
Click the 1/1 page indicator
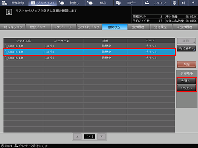89,137
